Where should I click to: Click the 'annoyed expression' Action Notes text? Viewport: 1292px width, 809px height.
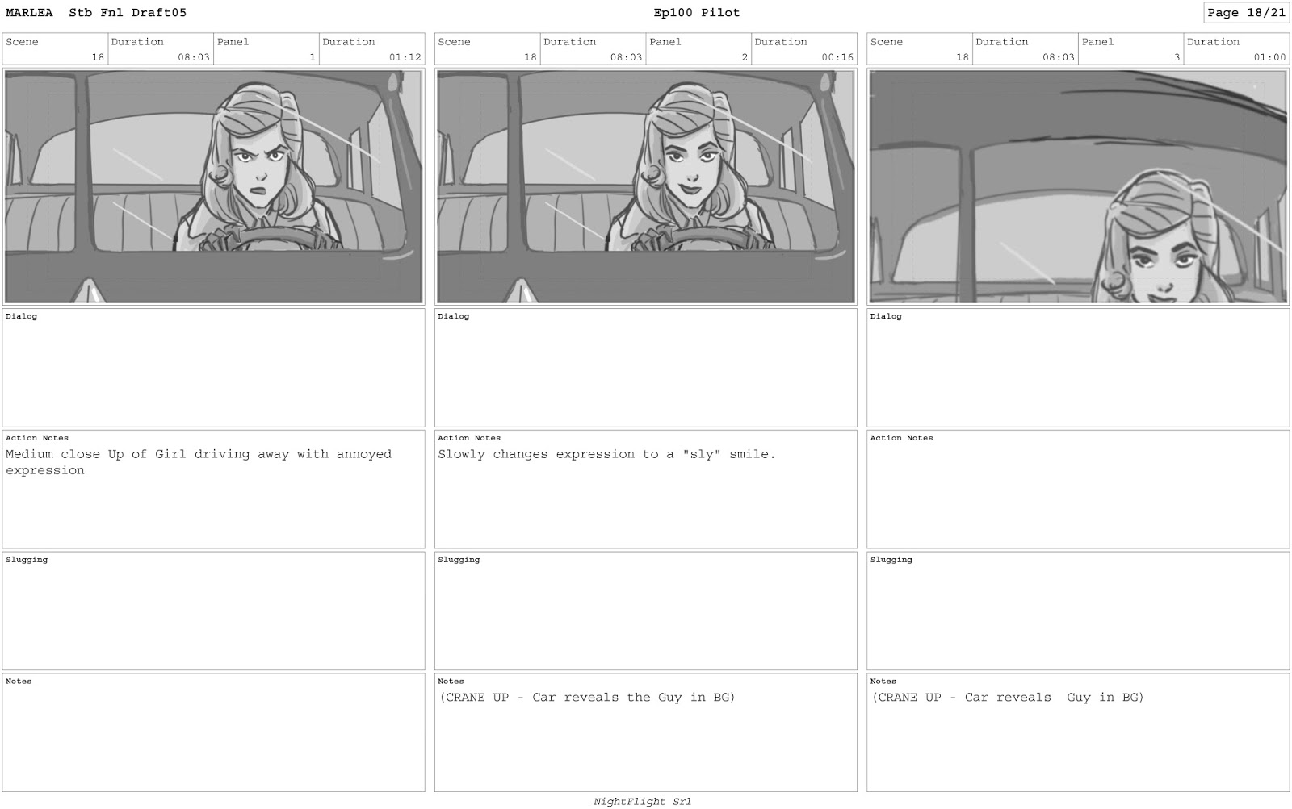(x=199, y=462)
